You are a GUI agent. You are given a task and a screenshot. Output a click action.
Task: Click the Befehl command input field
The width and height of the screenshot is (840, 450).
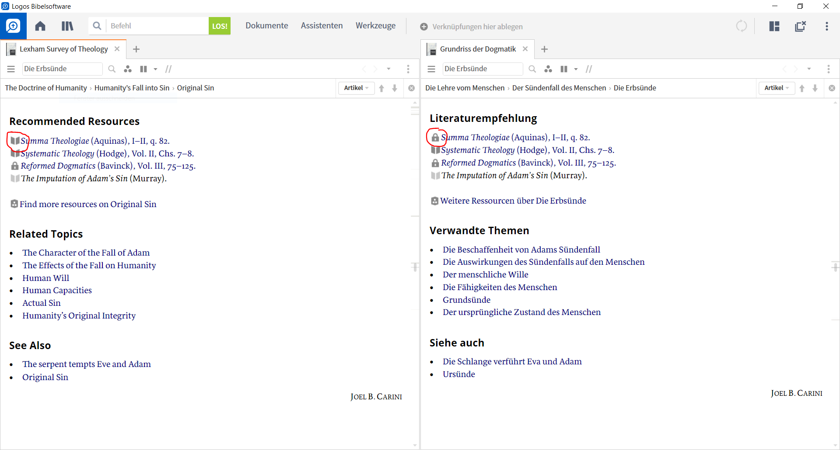tap(157, 26)
